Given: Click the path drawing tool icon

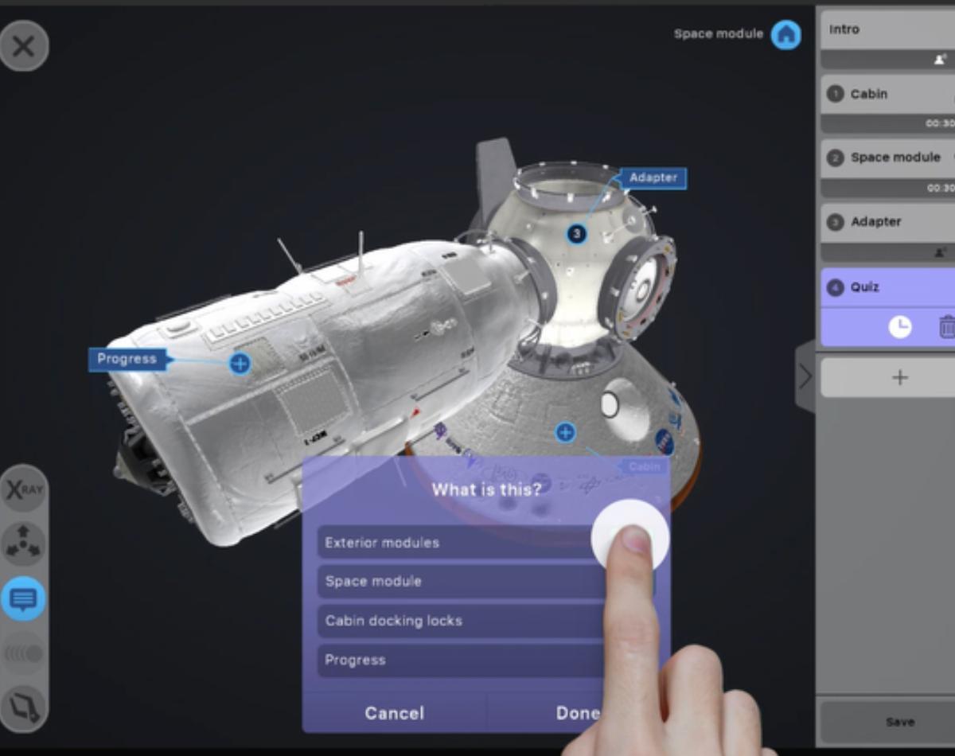Looking at the screenshot, I should click(x=24, y=706).
